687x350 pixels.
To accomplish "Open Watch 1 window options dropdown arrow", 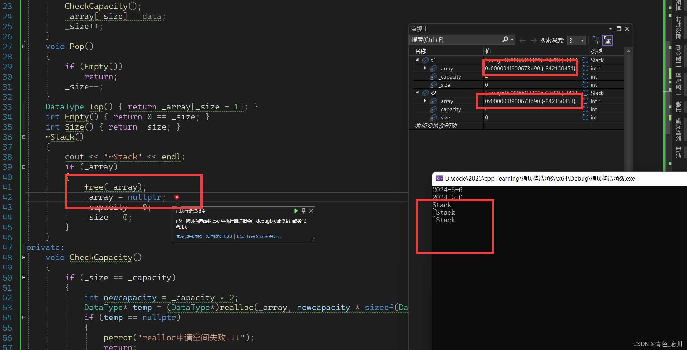I will coord(610,29).
